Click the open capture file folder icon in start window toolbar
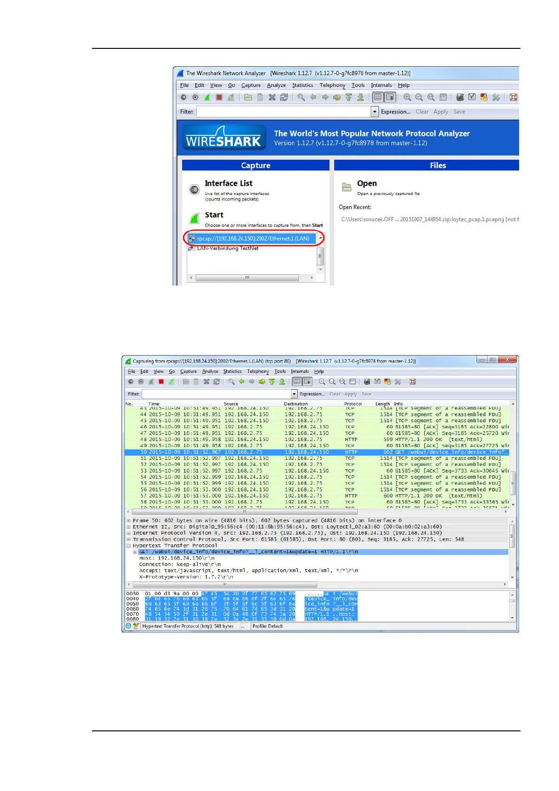The width and height of the screenshot is (559, 791). coord(248,97)
